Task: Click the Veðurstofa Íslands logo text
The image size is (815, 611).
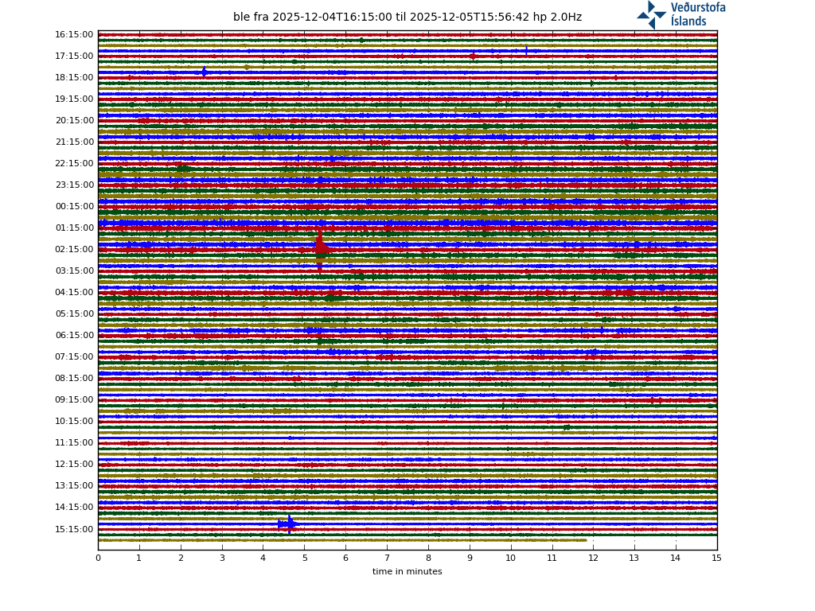Action: (697, 14)
